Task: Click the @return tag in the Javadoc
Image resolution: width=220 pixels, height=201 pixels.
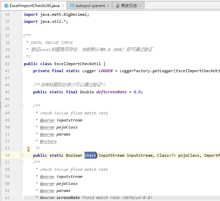Action: 48,141
